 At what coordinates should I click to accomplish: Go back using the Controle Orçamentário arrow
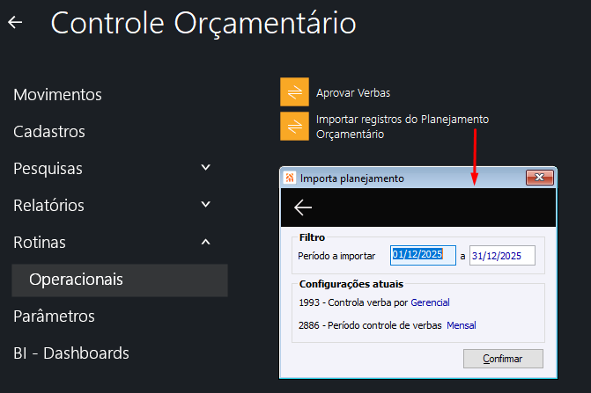point(15,22)
